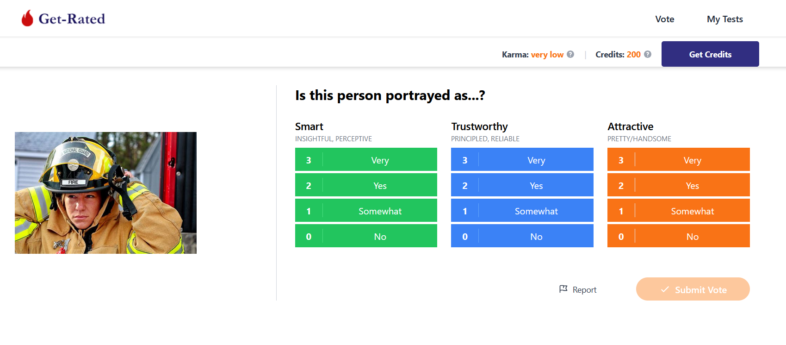The height and width of the screenshot is (345, 786).
Task: Submit the vote with Submit Vote
Action: pyautogui.click(x=693, y=289)
